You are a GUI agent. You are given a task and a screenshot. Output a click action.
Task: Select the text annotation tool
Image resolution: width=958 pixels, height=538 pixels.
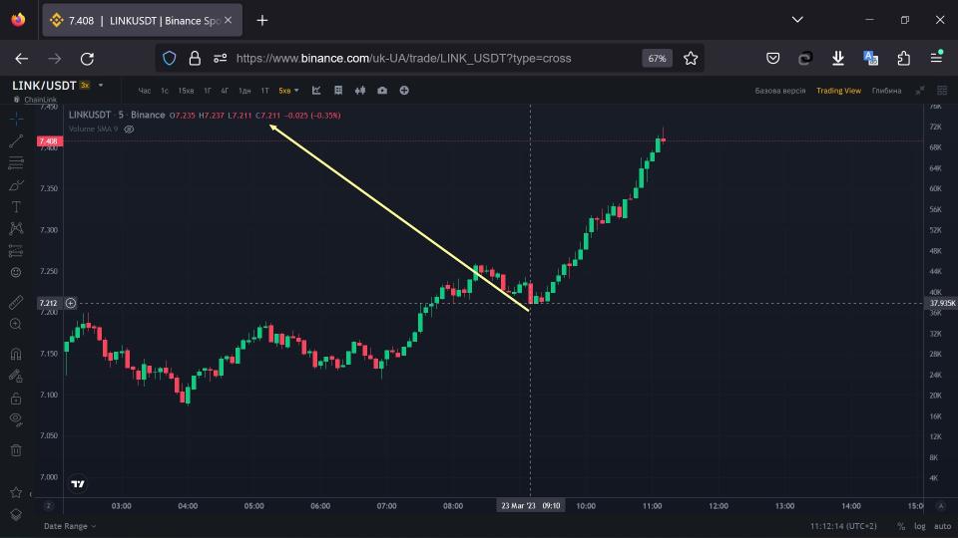pos(16,207)
